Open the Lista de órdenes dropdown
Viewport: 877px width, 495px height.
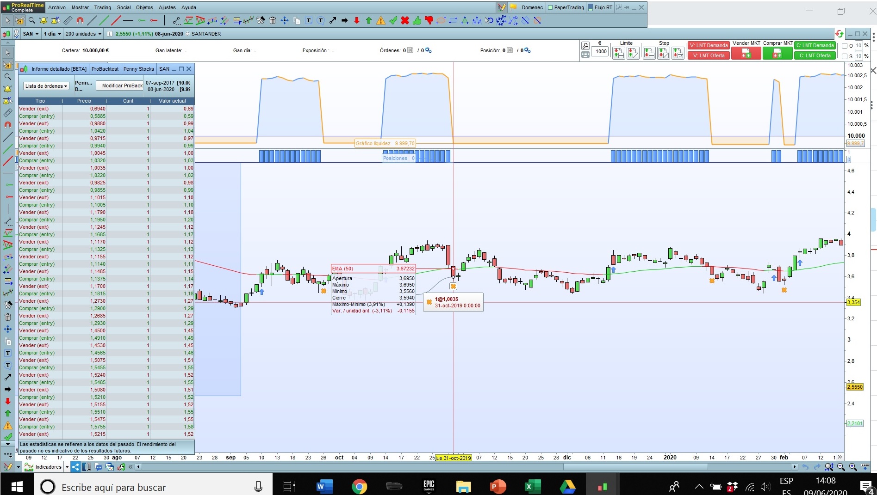(x=46, y=86)
